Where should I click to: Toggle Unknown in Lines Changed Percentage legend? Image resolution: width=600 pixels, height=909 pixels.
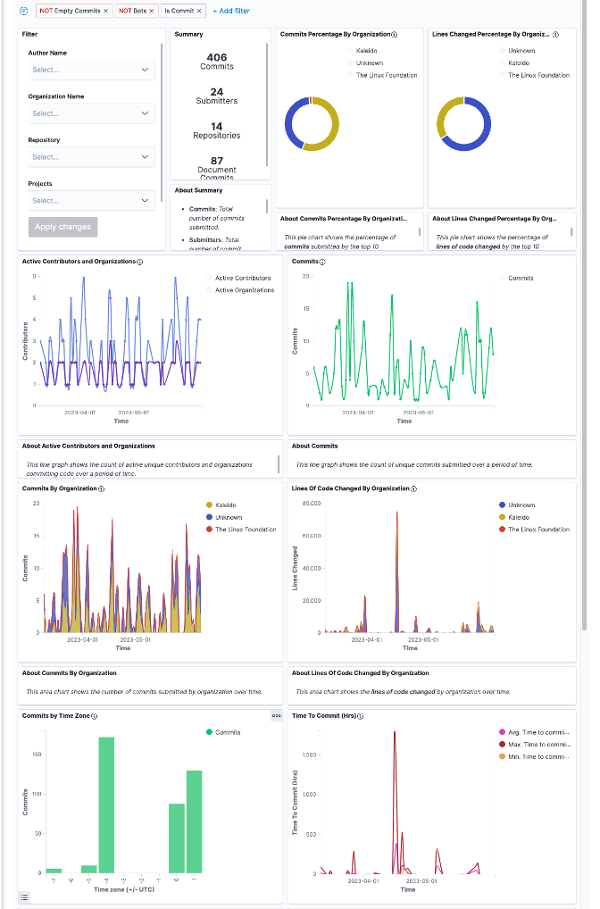point(521,51)
